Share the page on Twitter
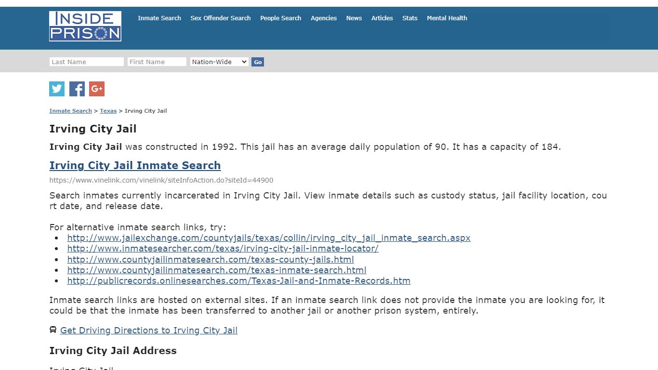658x370 pixels. click(56, 89)
